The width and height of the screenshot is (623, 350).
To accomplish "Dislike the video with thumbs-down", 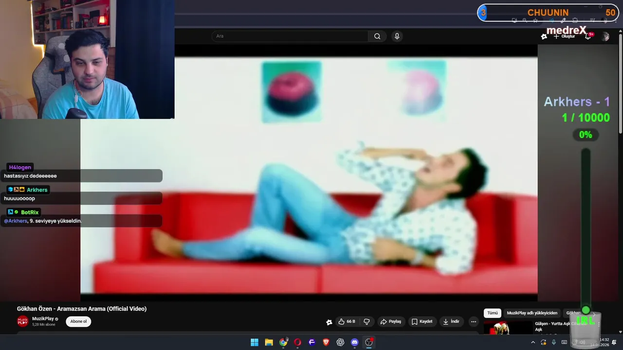I will pos(366,321).
